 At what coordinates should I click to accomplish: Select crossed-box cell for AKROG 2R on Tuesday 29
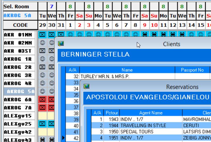point(42,67)
